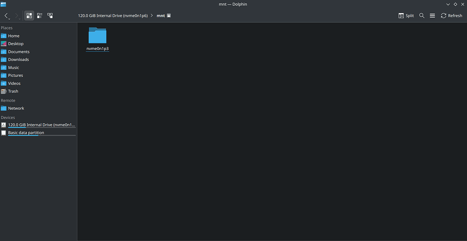This screenshot has width=467, height=241.
Task: Open the Search tool
Action: pos(422,16)
